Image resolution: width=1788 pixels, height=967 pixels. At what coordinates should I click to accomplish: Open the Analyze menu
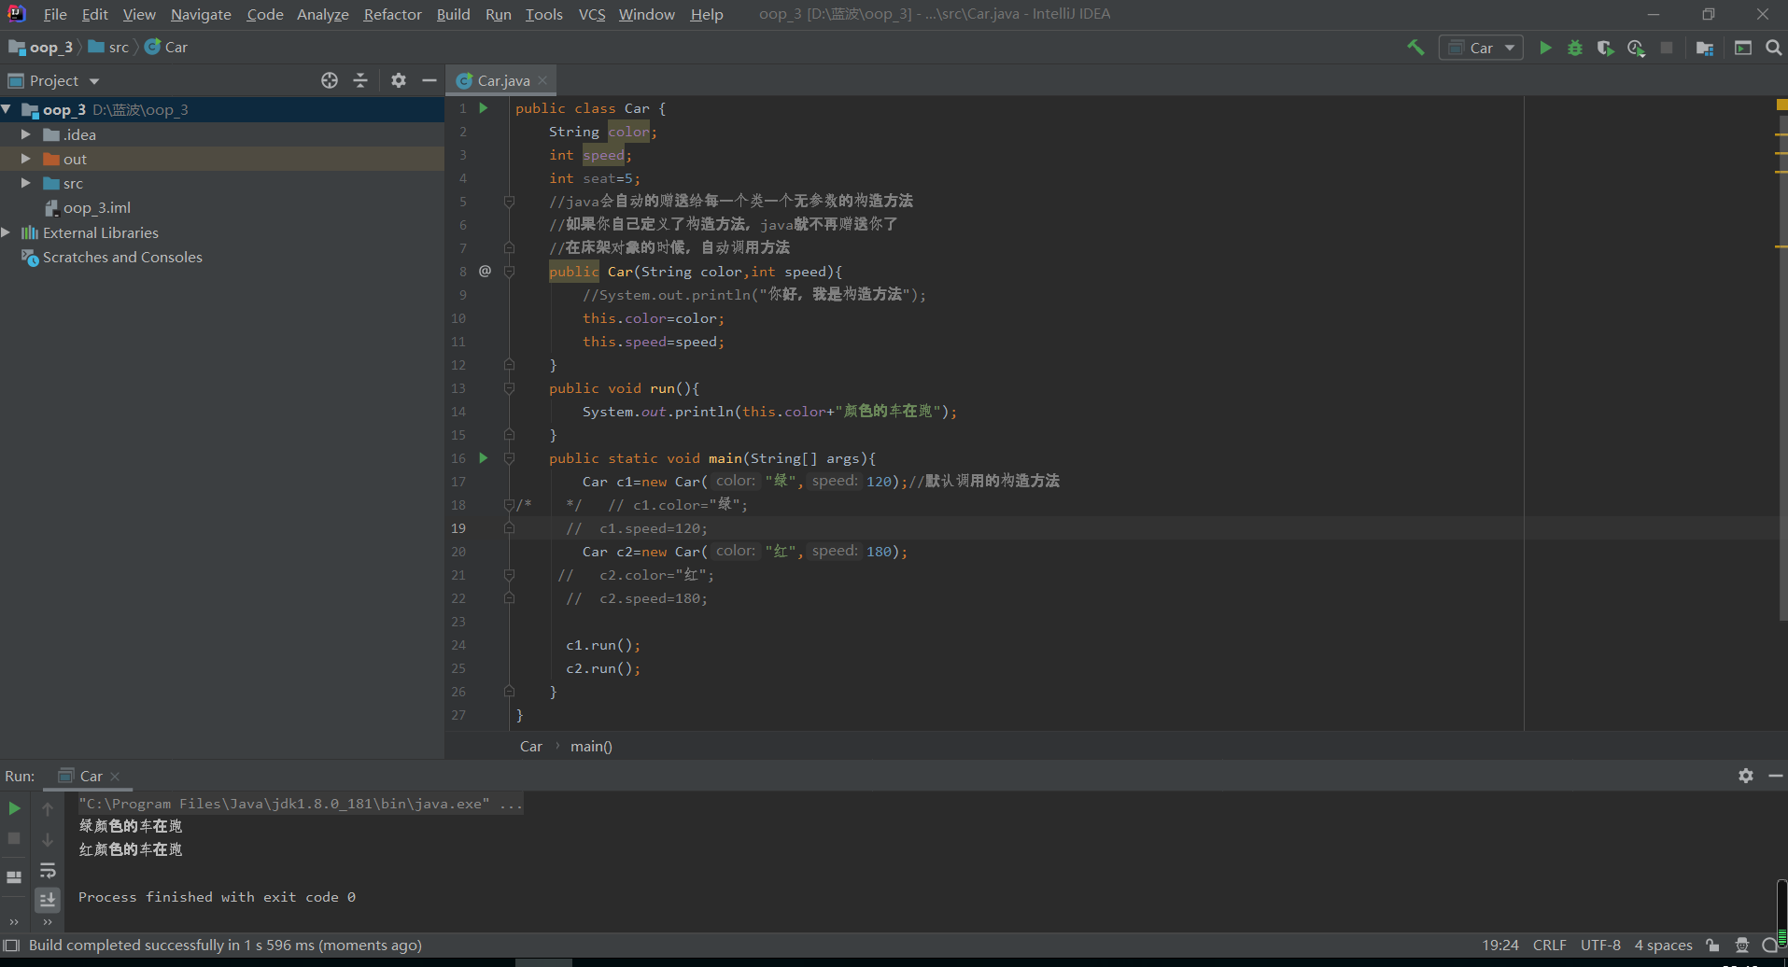[322, 14]
